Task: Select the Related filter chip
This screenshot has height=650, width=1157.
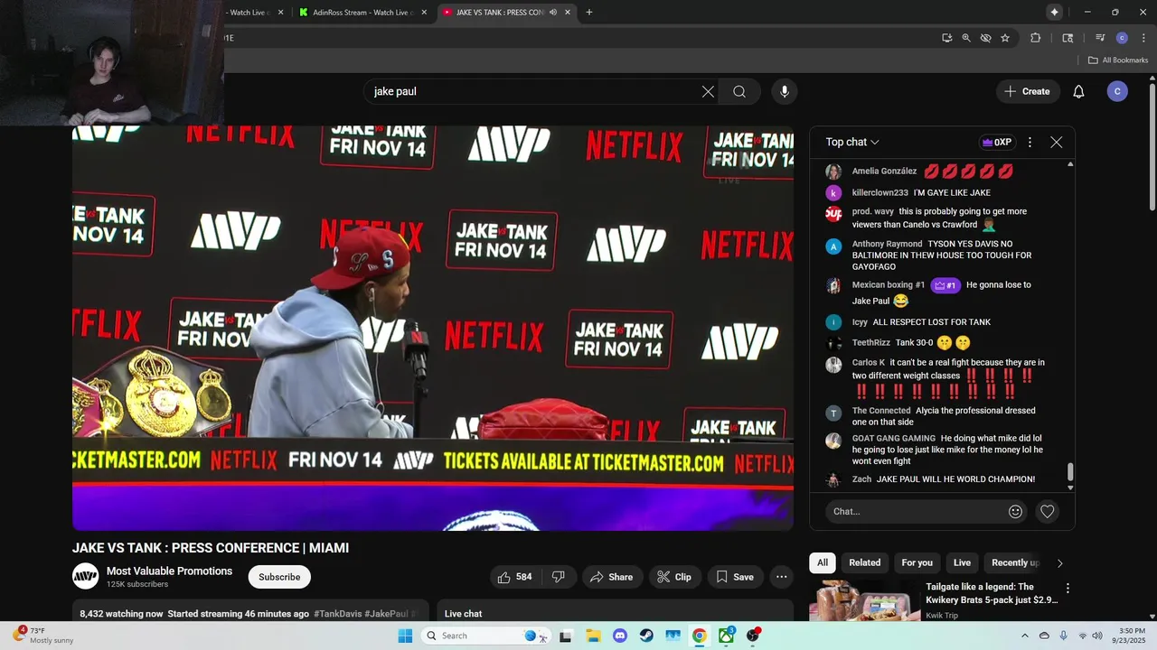Action: 864,562
